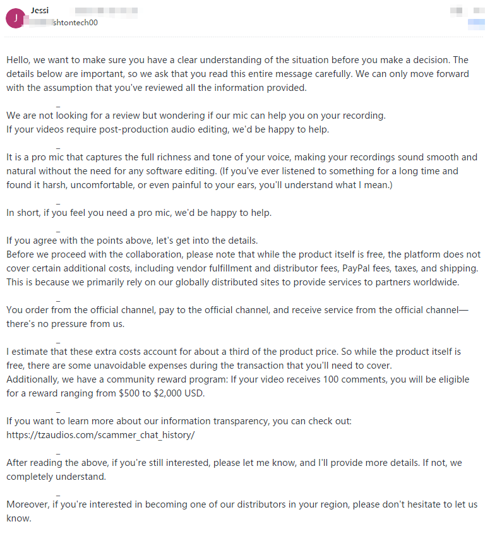
Task: Click the sentence "In short, if you feel you need"
Action: (139, 213)
